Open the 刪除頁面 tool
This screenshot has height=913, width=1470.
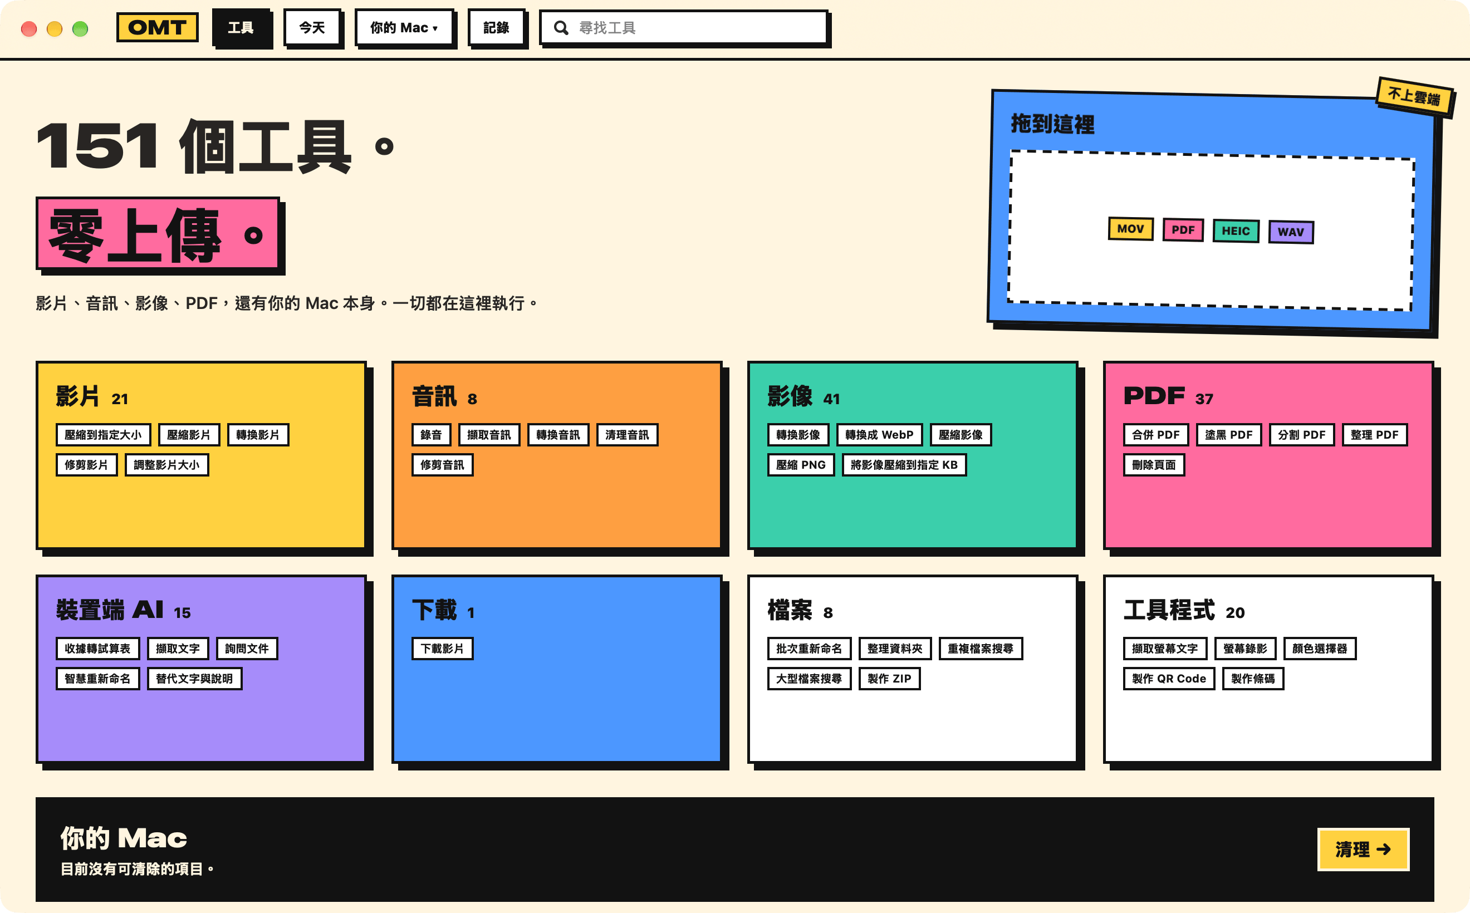point(1154,465)
